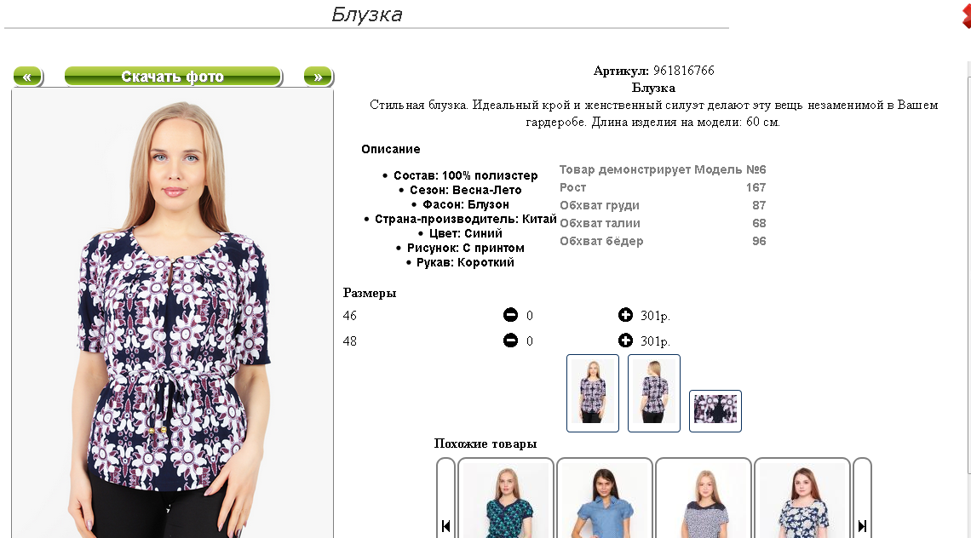The height and width of the screenshot is (538, 971).
Task: Select the fabric pattern swatch thumbnail
Action: tap(715, 410)
